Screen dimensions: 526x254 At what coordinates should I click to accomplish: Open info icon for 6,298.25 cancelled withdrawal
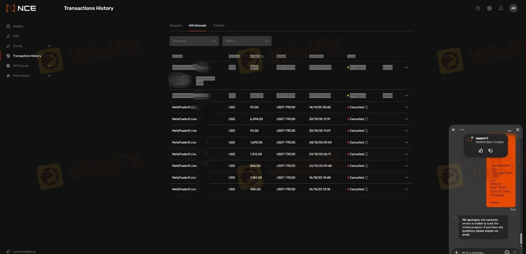pos(367,119)
